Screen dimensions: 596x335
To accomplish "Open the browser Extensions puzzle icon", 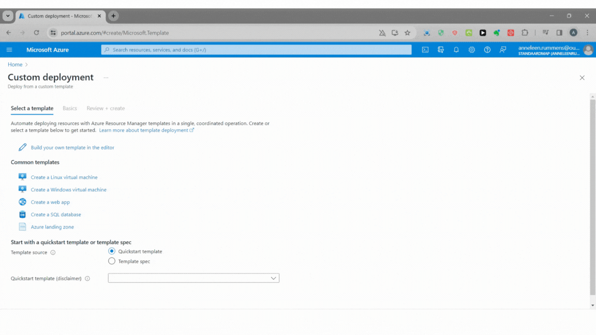I will pos(525,33).
